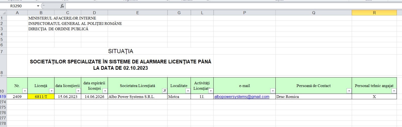Image resolution: width=402 pixels, height=127 pixels.
Task: Expand the Licență column filter button
Action: click(x=52, y=91)
